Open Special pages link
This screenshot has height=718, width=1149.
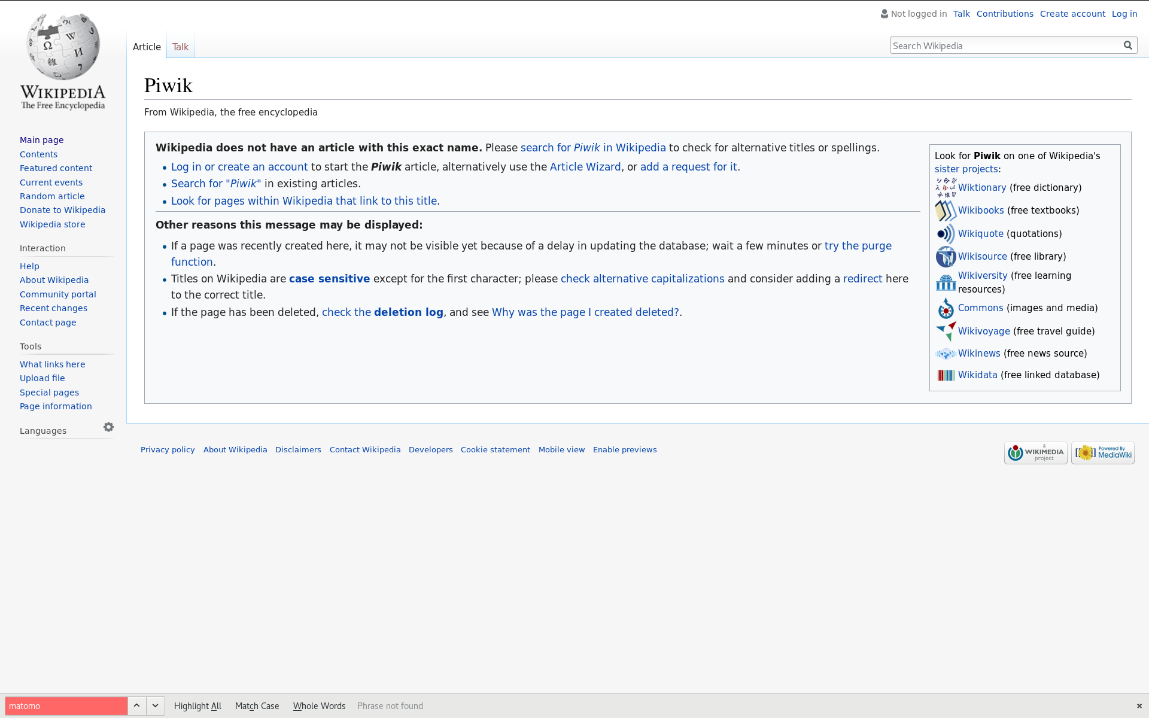[49, 393]
